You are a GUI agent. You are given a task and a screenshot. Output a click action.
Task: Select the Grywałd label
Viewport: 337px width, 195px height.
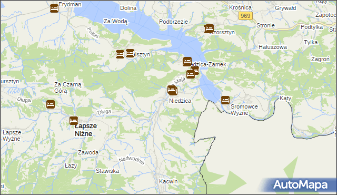[x=285, y=8]
